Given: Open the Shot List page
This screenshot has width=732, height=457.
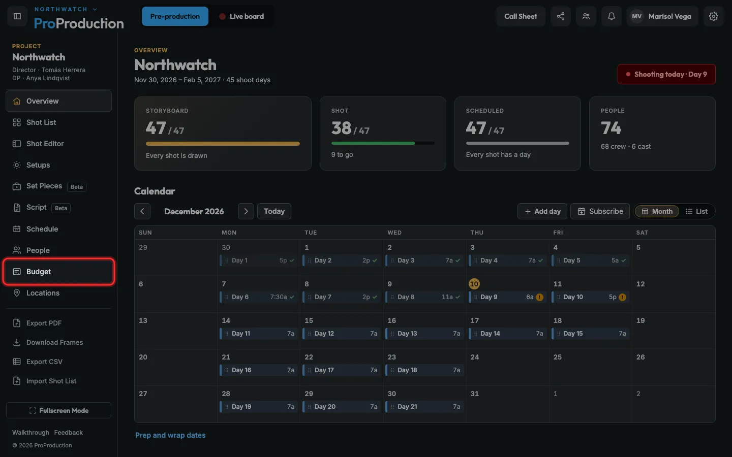Looking at the screenshot, I should pyautogui.click(x=58, y=122).
